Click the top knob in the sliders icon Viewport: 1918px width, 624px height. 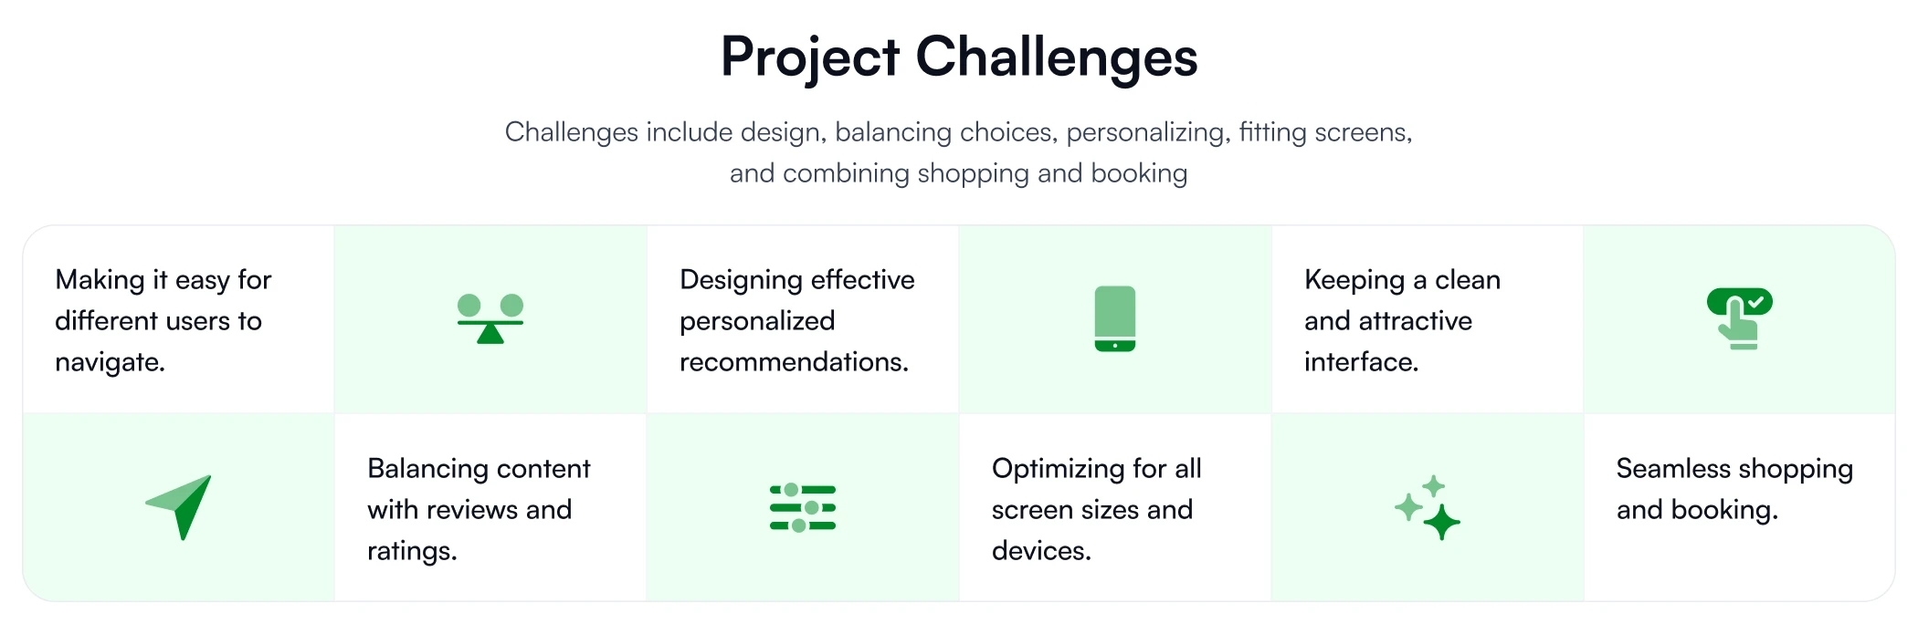(792, 491)
